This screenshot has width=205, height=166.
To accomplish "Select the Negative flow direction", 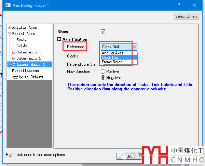I will (103, 77).
